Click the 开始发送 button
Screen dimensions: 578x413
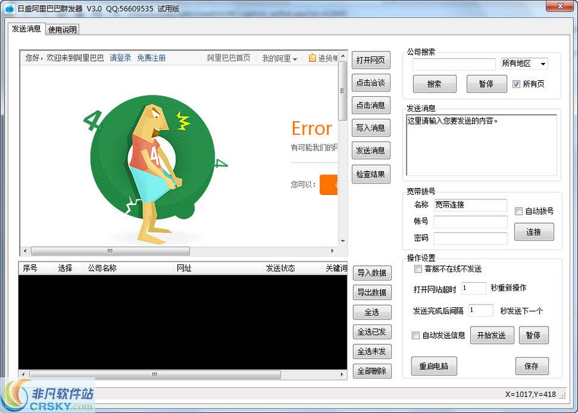[x=492, y=335]
